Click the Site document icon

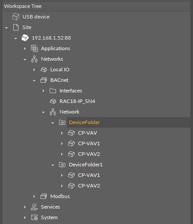(x=16, y=27)
